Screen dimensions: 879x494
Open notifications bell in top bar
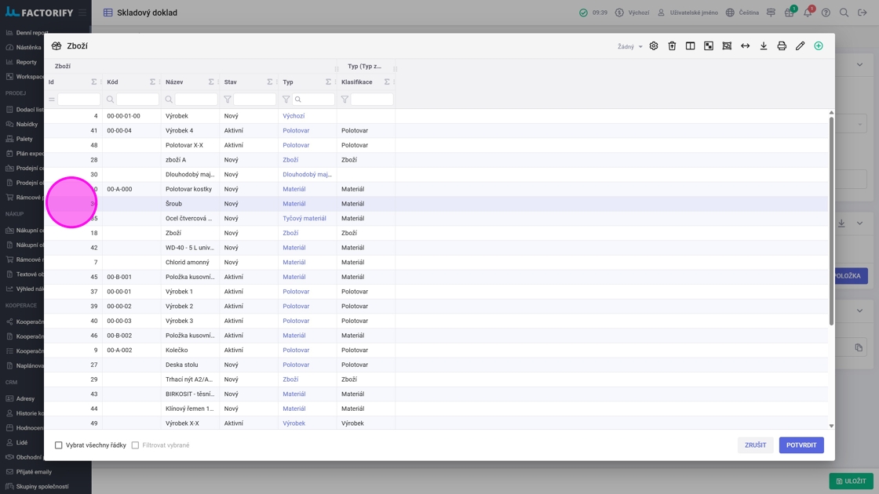(x=808, y=13)
